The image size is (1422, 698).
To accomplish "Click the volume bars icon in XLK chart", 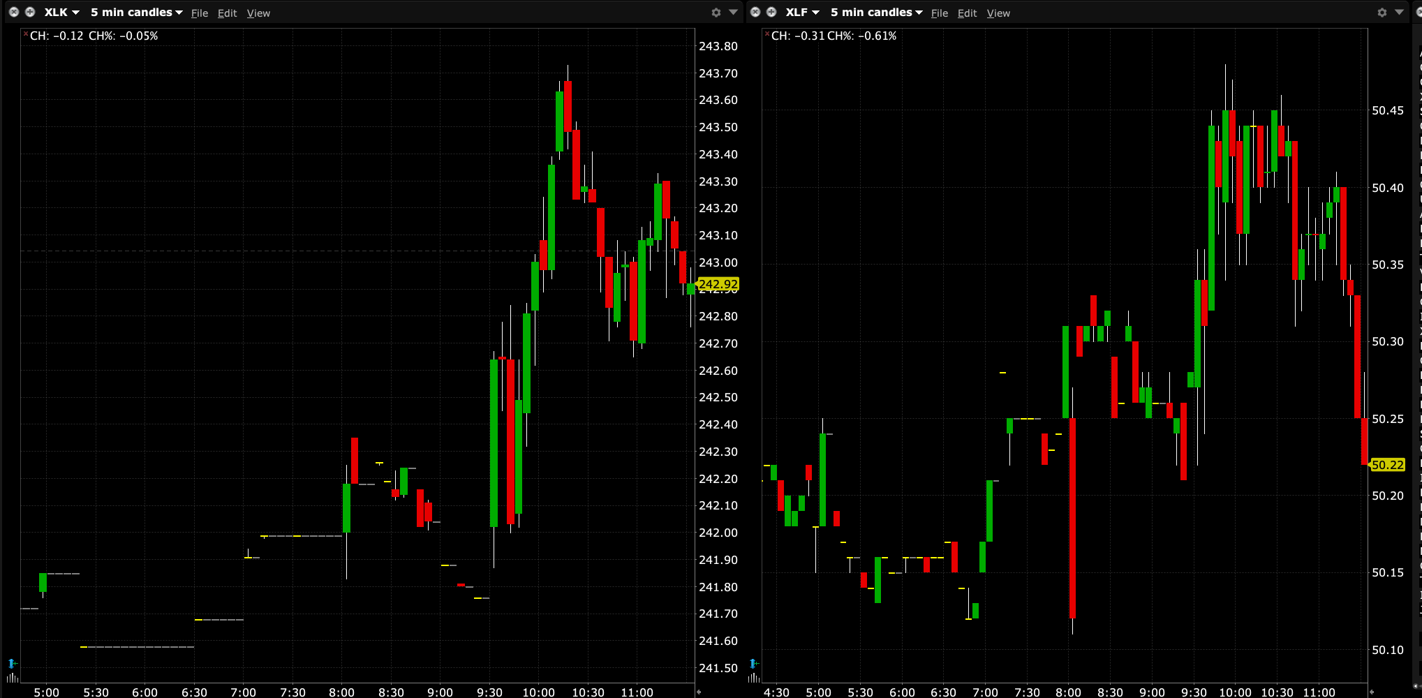I will 12,677.
